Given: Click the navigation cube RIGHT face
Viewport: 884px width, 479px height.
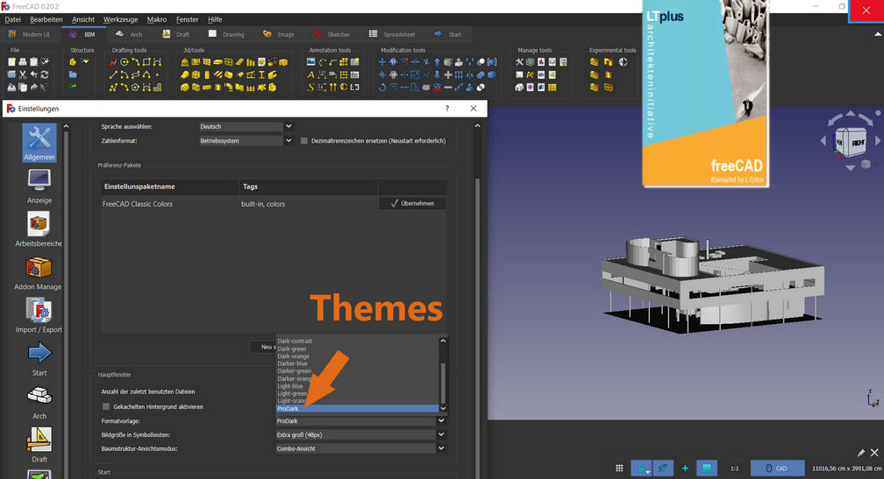Looking at the screenshot, I should 858,143.
